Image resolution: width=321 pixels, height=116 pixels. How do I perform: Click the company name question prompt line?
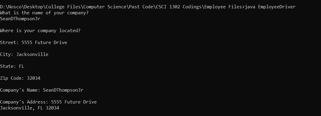click(44, 13)
